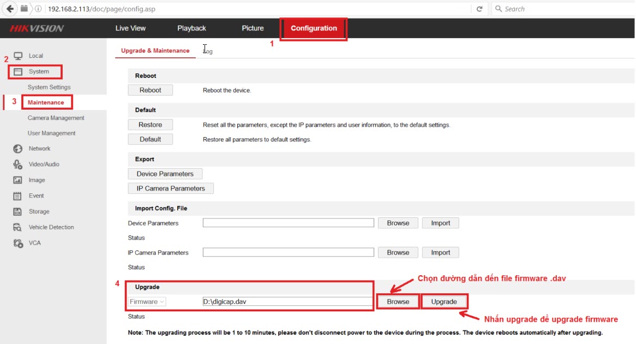Screen dimensions: 636x344
Task: Open Network via its globe icon
Action: point(18,149)
